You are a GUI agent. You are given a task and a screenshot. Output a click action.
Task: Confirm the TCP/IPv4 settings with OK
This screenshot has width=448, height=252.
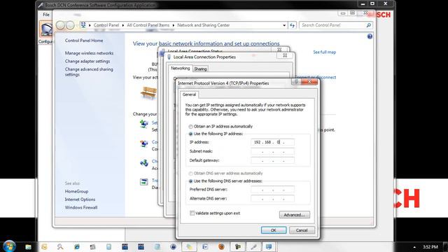click(274, 230)
